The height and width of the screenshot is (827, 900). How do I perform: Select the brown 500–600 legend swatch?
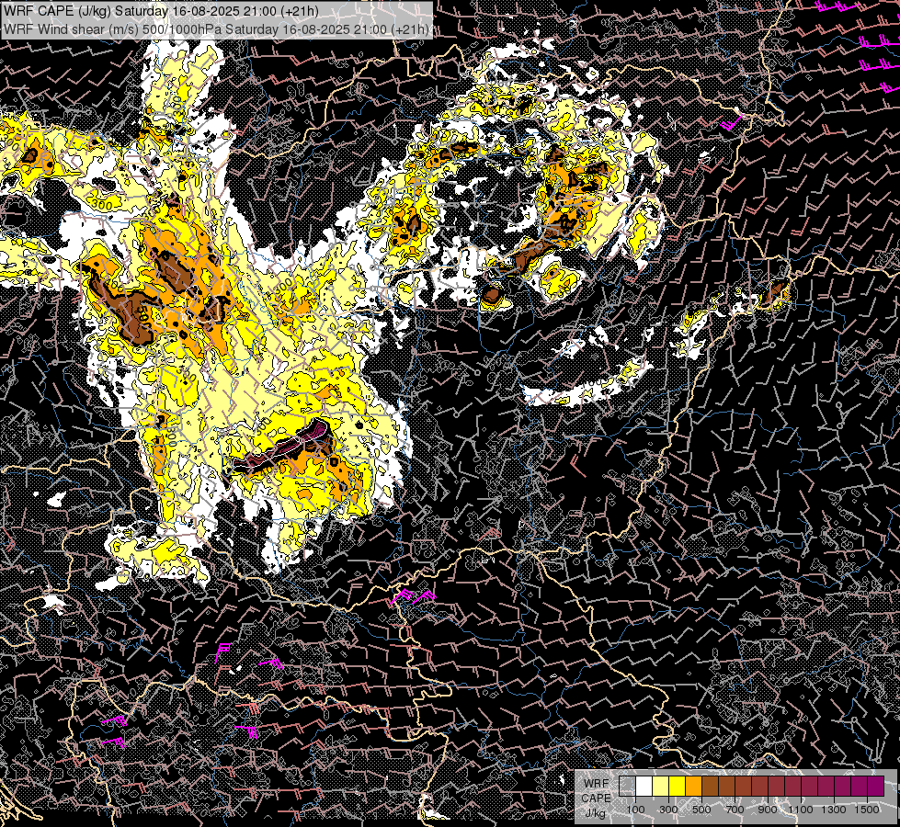tap(710, 786)
